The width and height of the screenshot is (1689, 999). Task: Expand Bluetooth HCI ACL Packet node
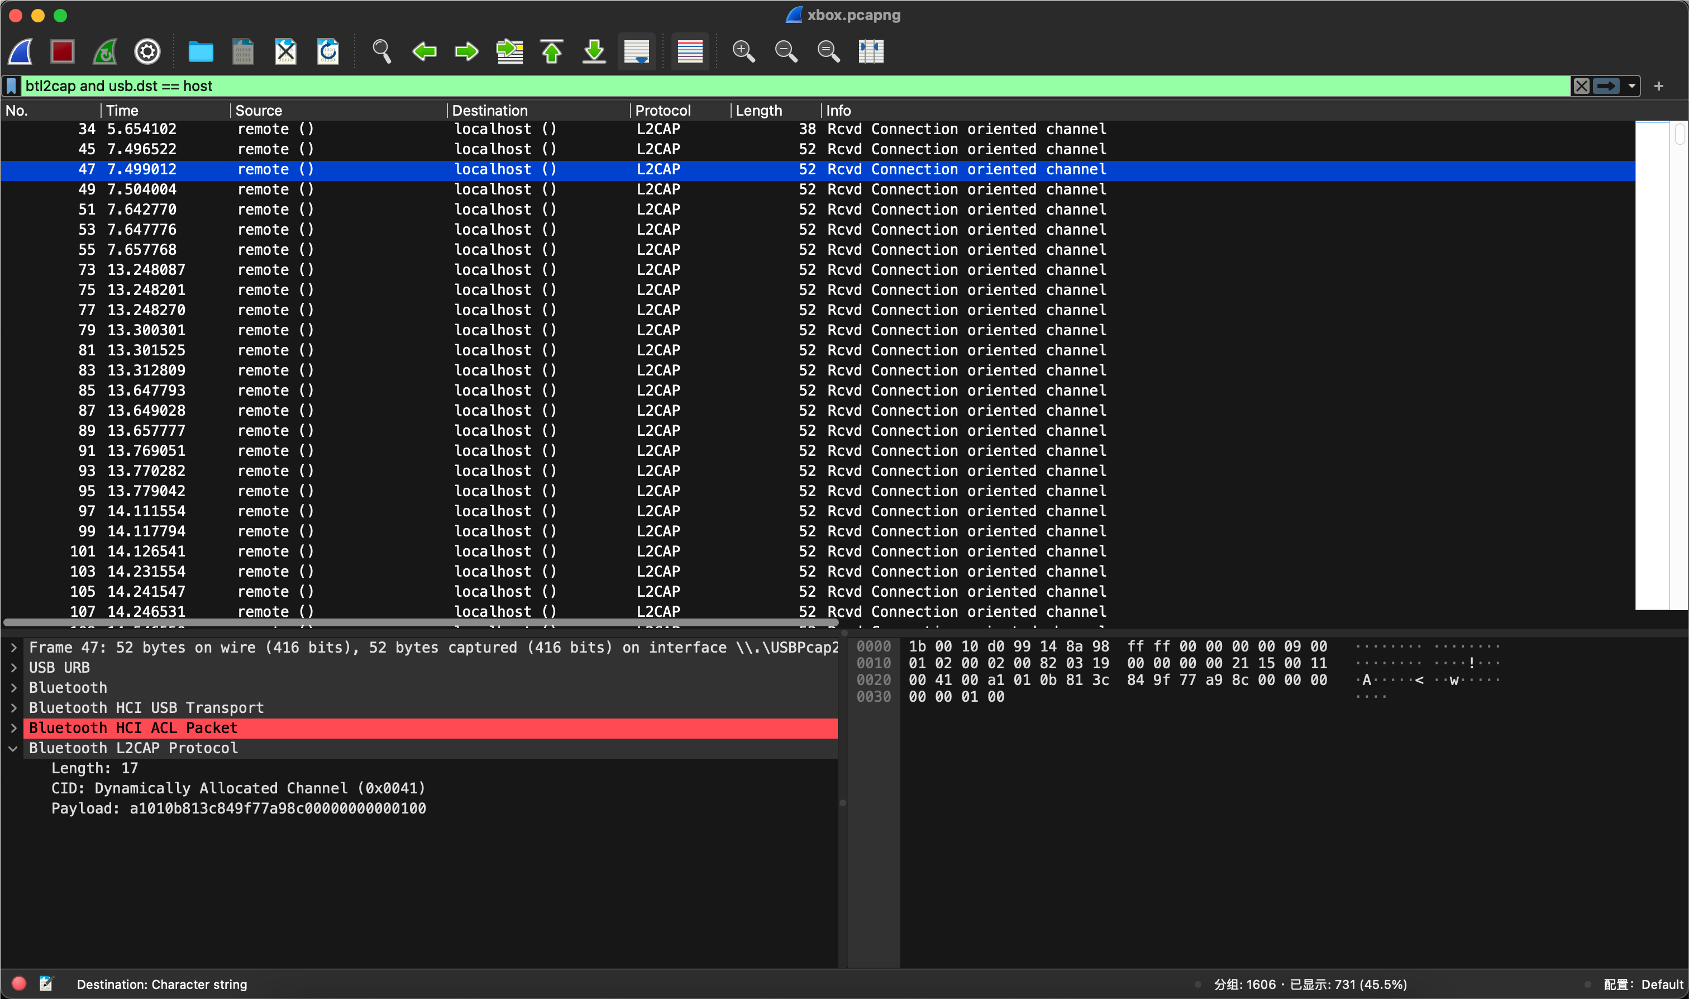13,729
